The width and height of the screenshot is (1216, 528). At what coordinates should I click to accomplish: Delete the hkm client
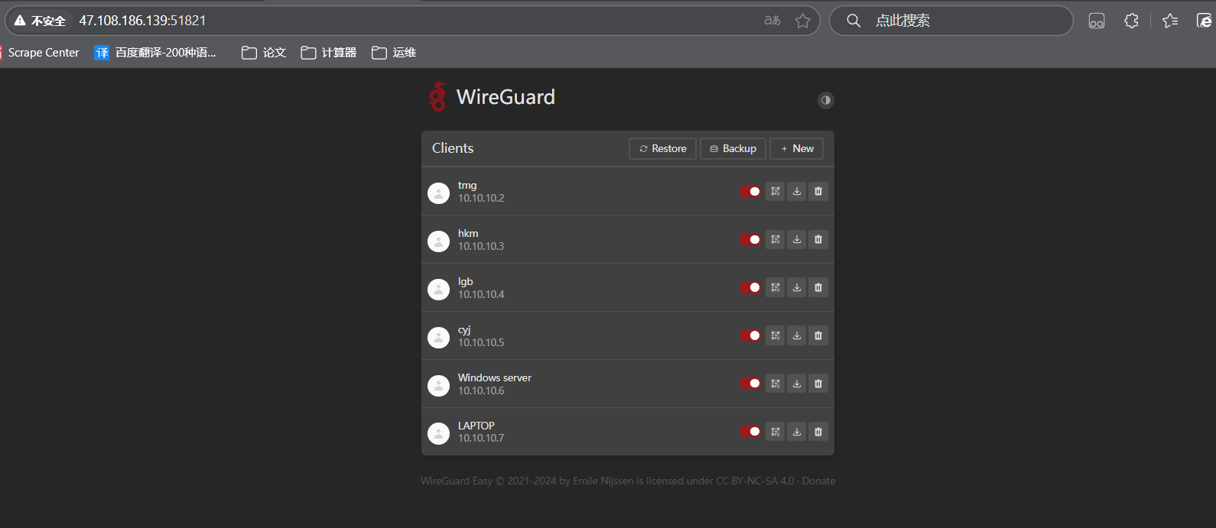[x=818, y=240]
